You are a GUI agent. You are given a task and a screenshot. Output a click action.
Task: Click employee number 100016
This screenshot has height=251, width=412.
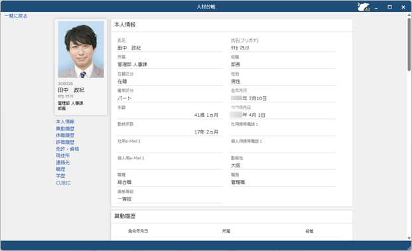tap(65, 84)
